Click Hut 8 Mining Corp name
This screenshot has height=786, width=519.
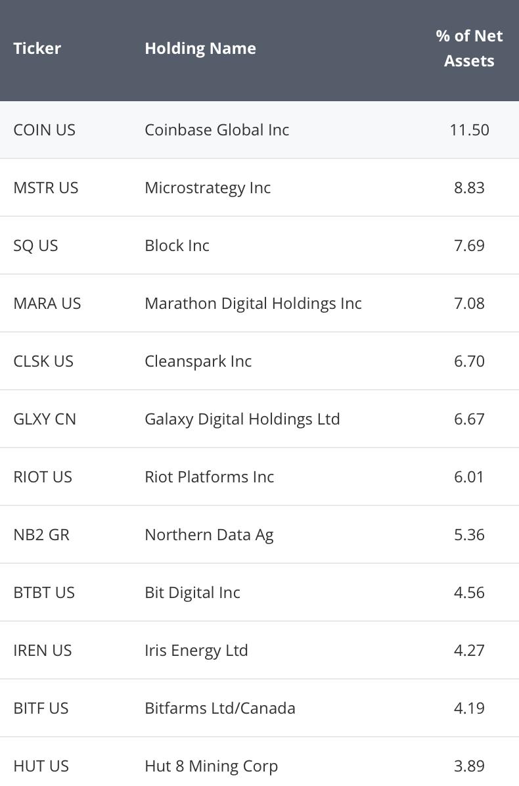click(212, 766)
